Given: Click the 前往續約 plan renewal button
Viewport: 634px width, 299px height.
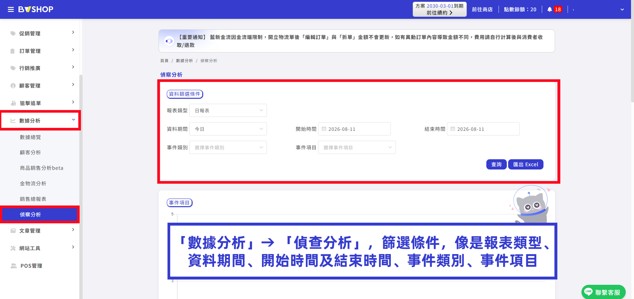Looking at the screenshot, I should [439, 9].
